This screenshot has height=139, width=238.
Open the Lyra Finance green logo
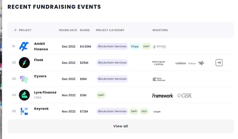(24, 95)
